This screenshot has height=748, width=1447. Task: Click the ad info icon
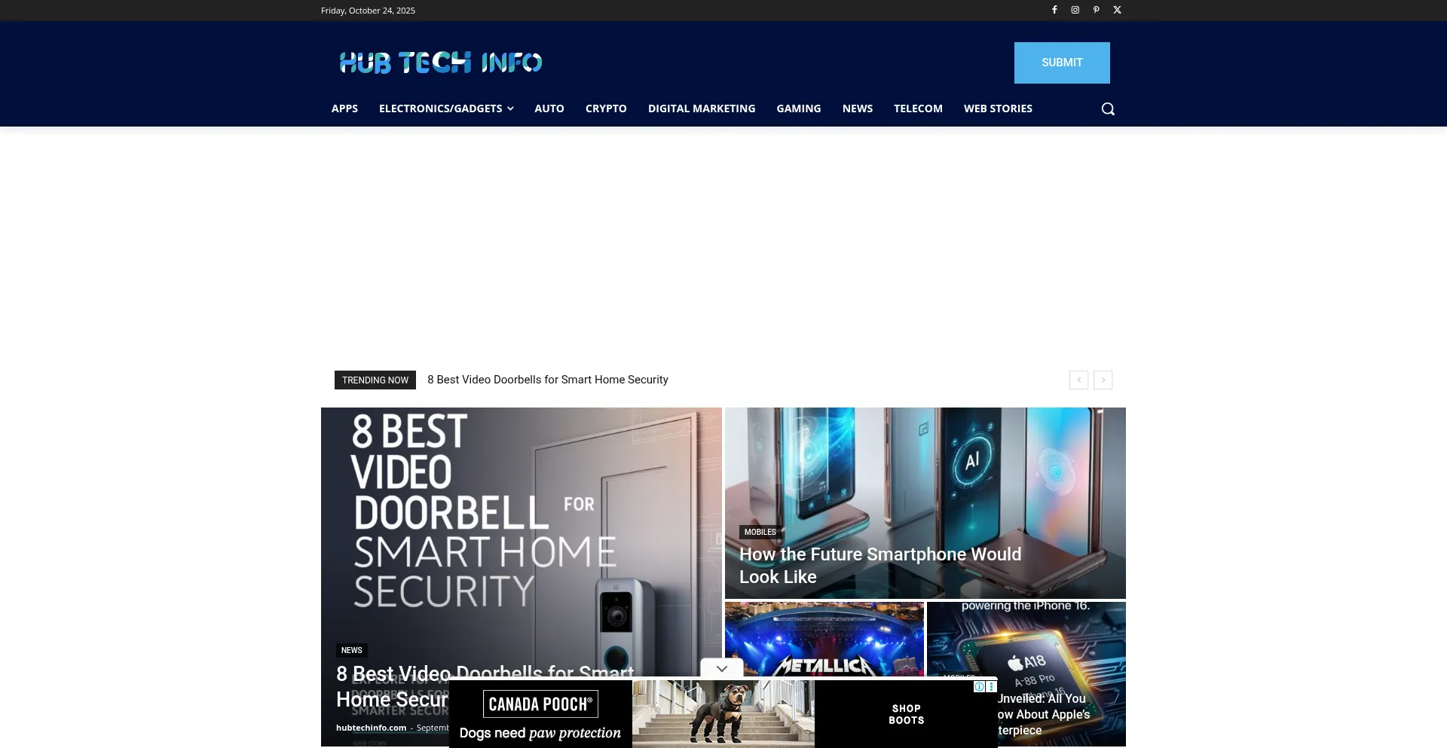pyautogui.click(x=979, y=686)
